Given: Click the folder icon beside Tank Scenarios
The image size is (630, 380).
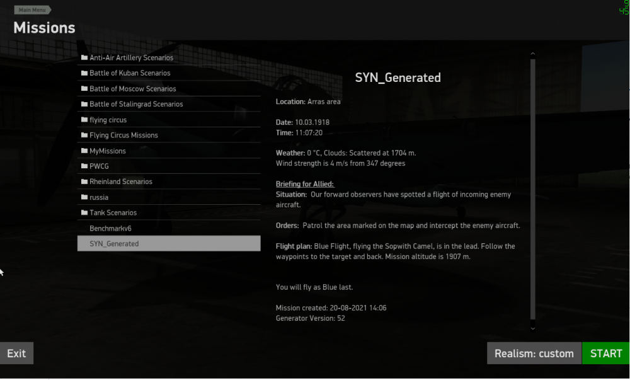Looking at the screenshot, I should point(84,212).
